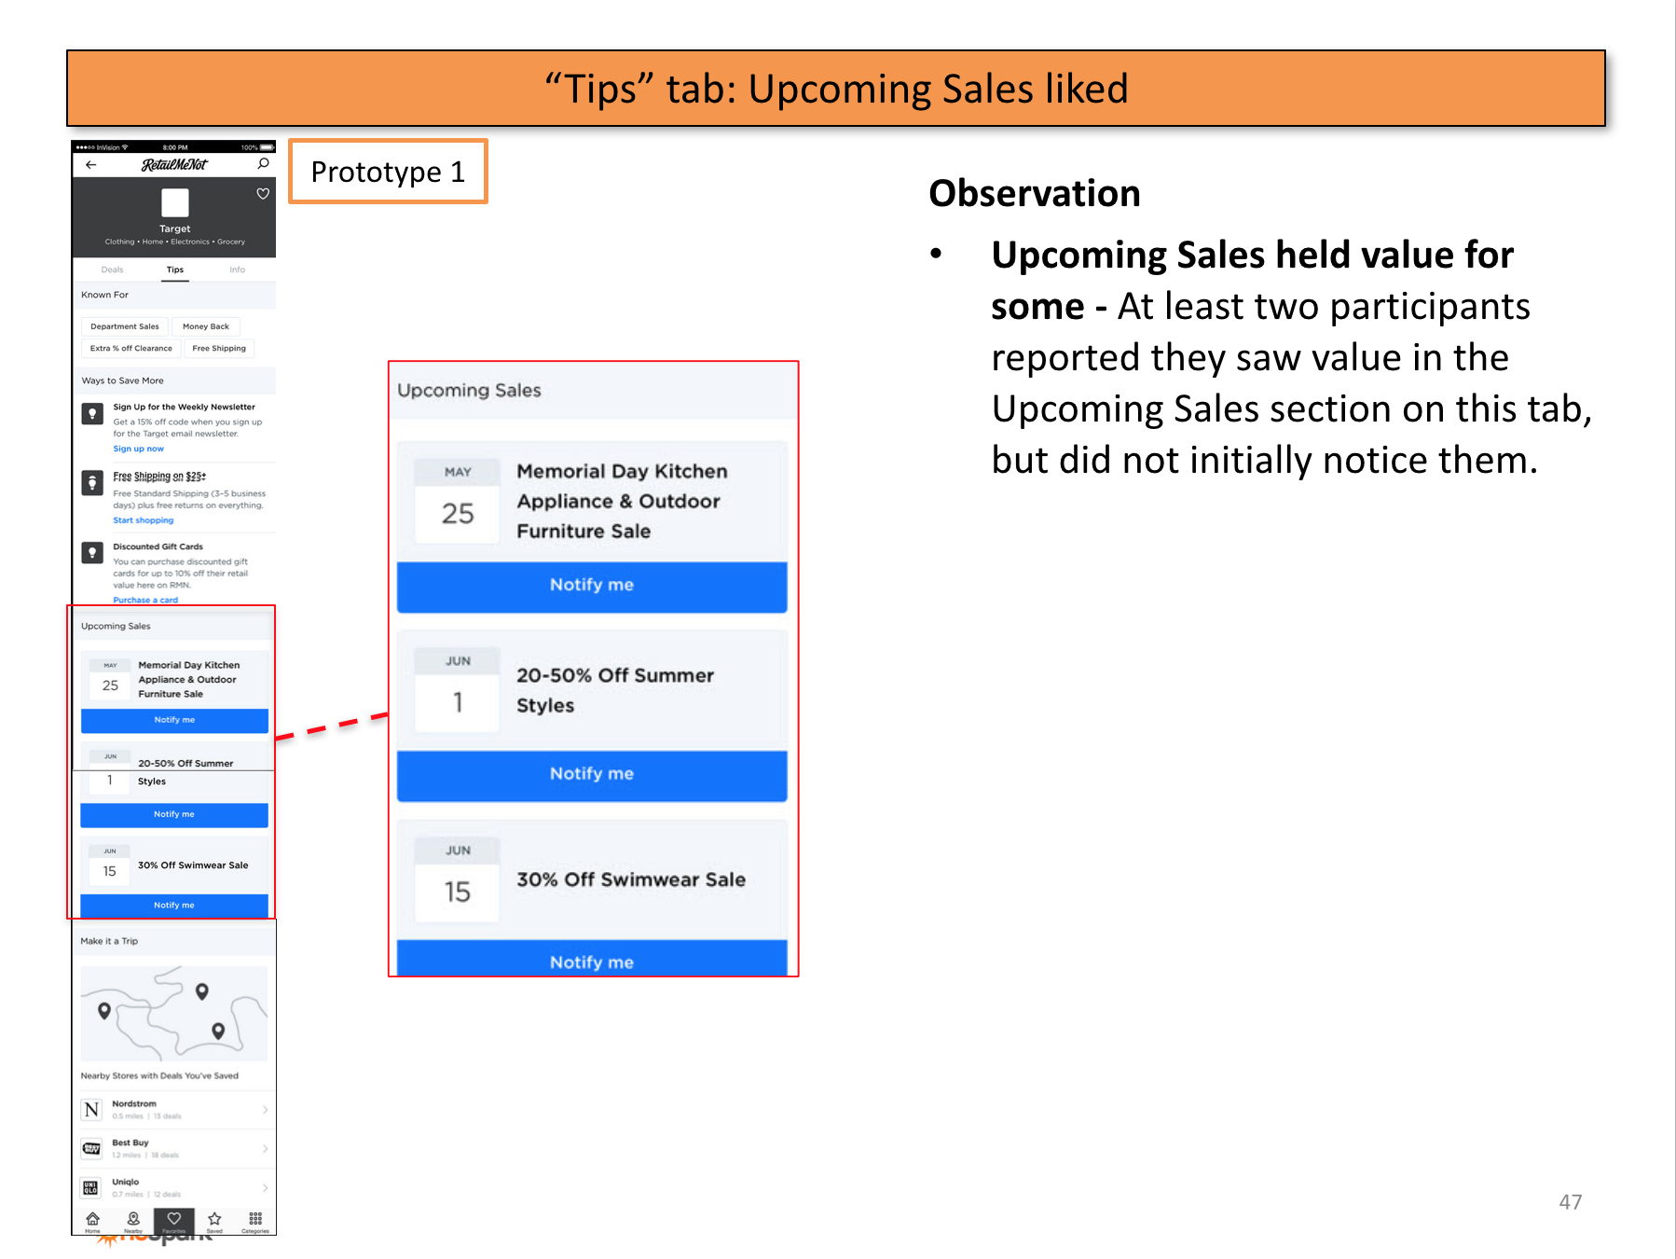Select the Tips tab
Image resolution: width=1676 pixels, height=1259 pixels.
pos(175,270)
